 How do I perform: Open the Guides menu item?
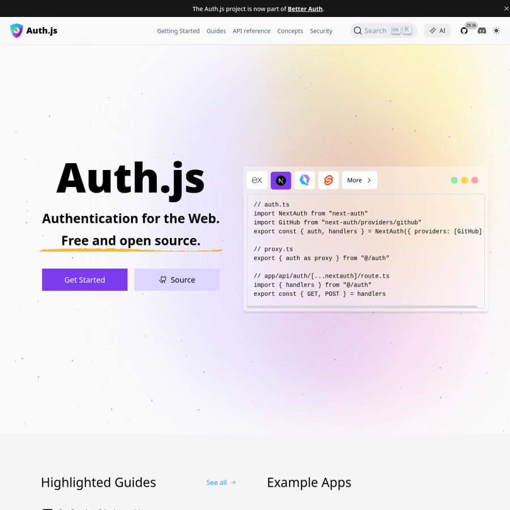(x=216, y=31)
